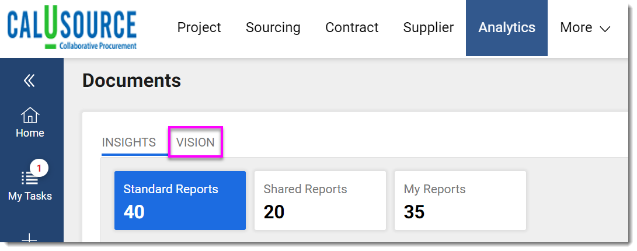Select the Supplier menu item

[x=429, y=27]
